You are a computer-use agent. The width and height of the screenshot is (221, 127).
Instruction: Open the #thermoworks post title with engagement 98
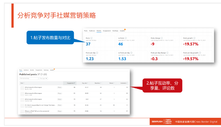coord(33,87)
